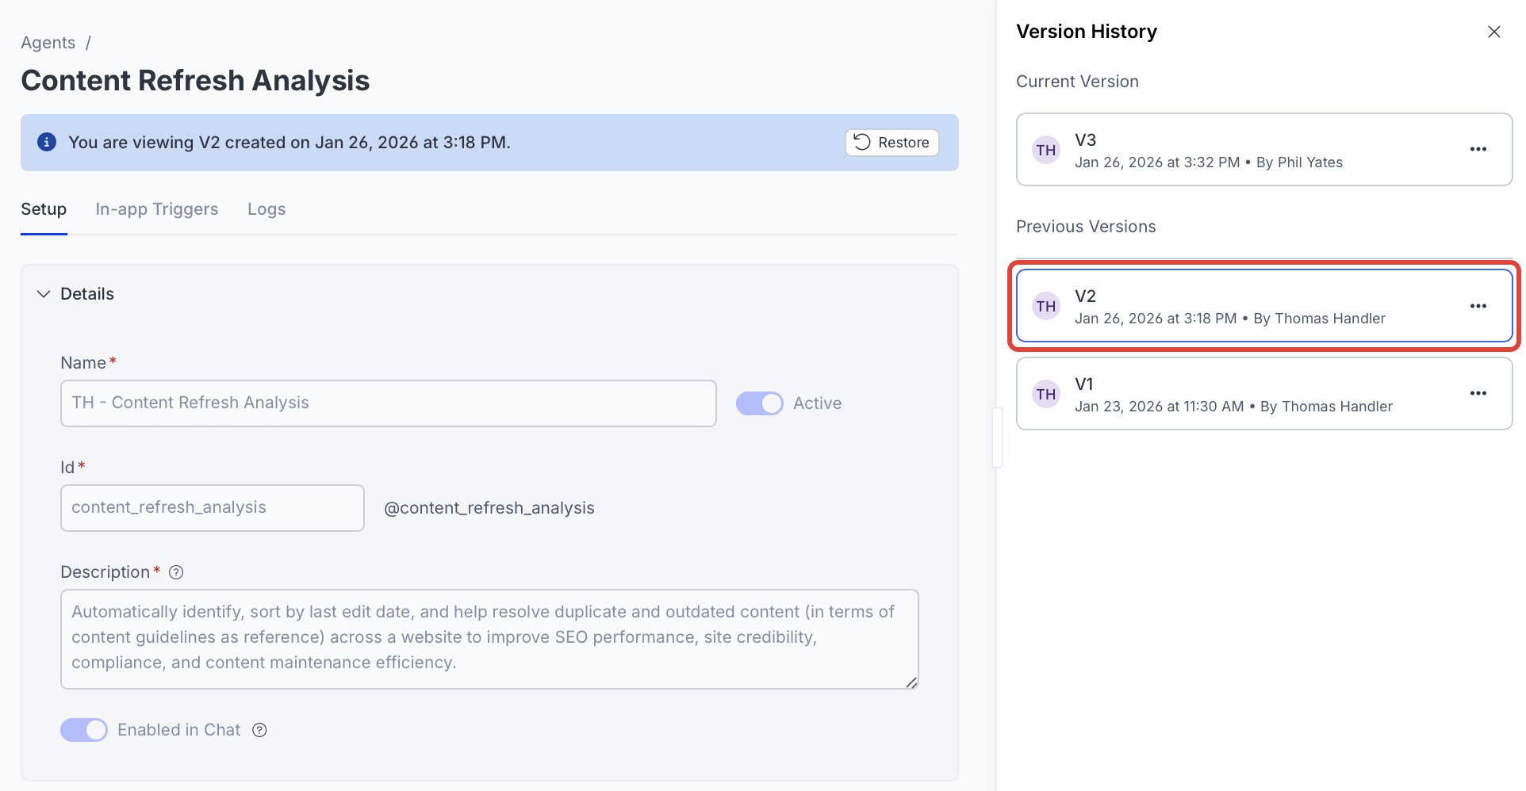1526x791 pixels.
Task: Open the V2 version options menu
Action: point(1478,306)
